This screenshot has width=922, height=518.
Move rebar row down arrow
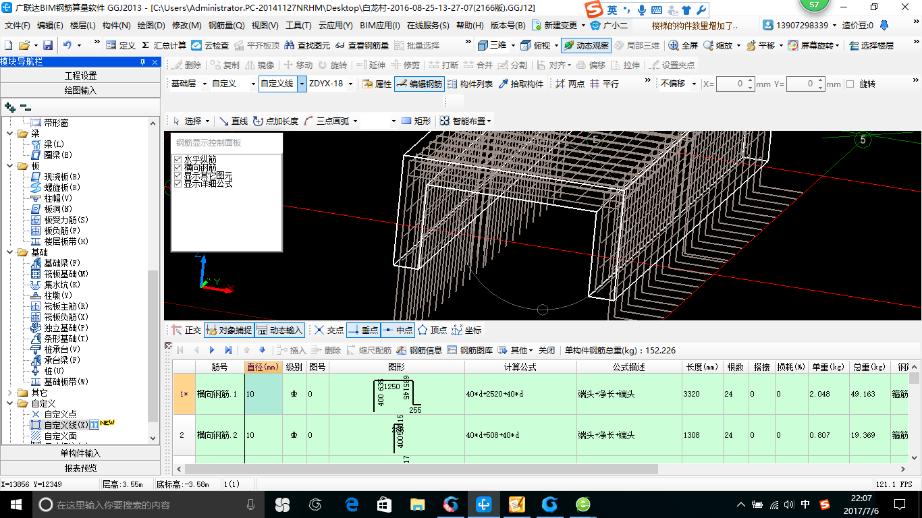(x=263, y=350)
